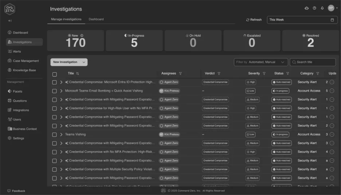The image size is (341, 195).
Task: Click the help question mark icon
Action: point(314,8)
